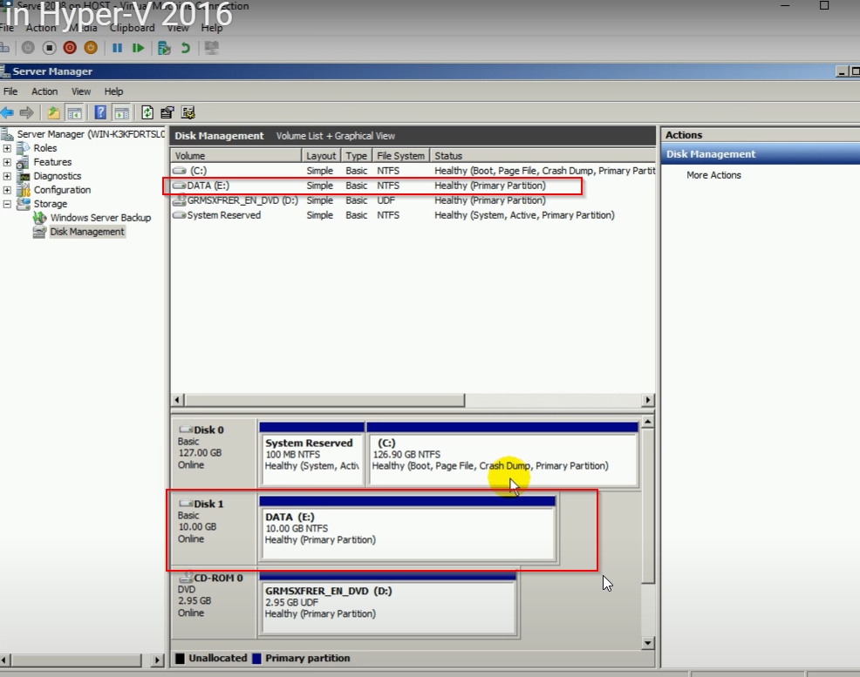Viewport: 860px width, 677px height.
Task: Click volume list scroll right arrow
Action: click(648, 401)
